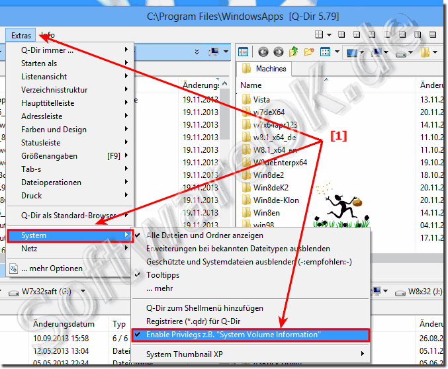This screenshot has height=369, width=448.
Task: Click the W8x32 (J:) drive icon
Action: 400,293
